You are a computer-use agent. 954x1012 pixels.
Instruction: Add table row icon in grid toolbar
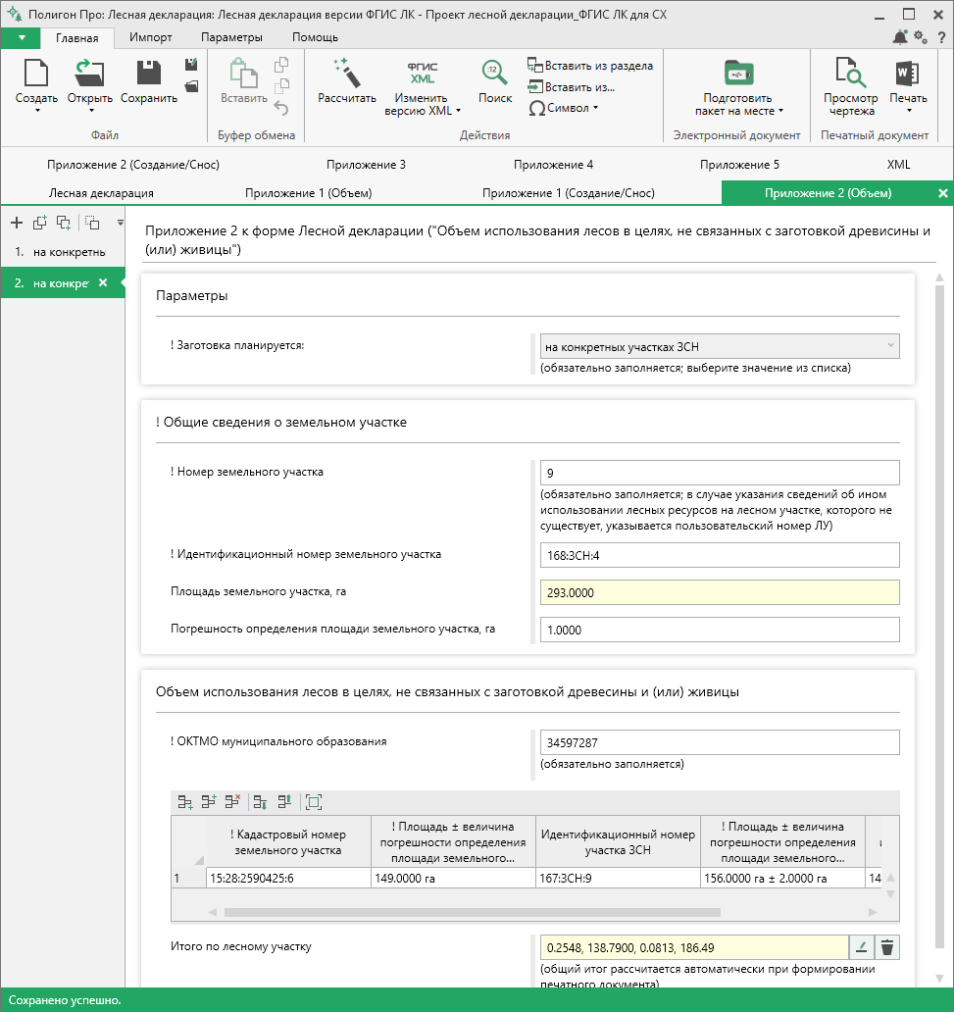tap(185, 801)
